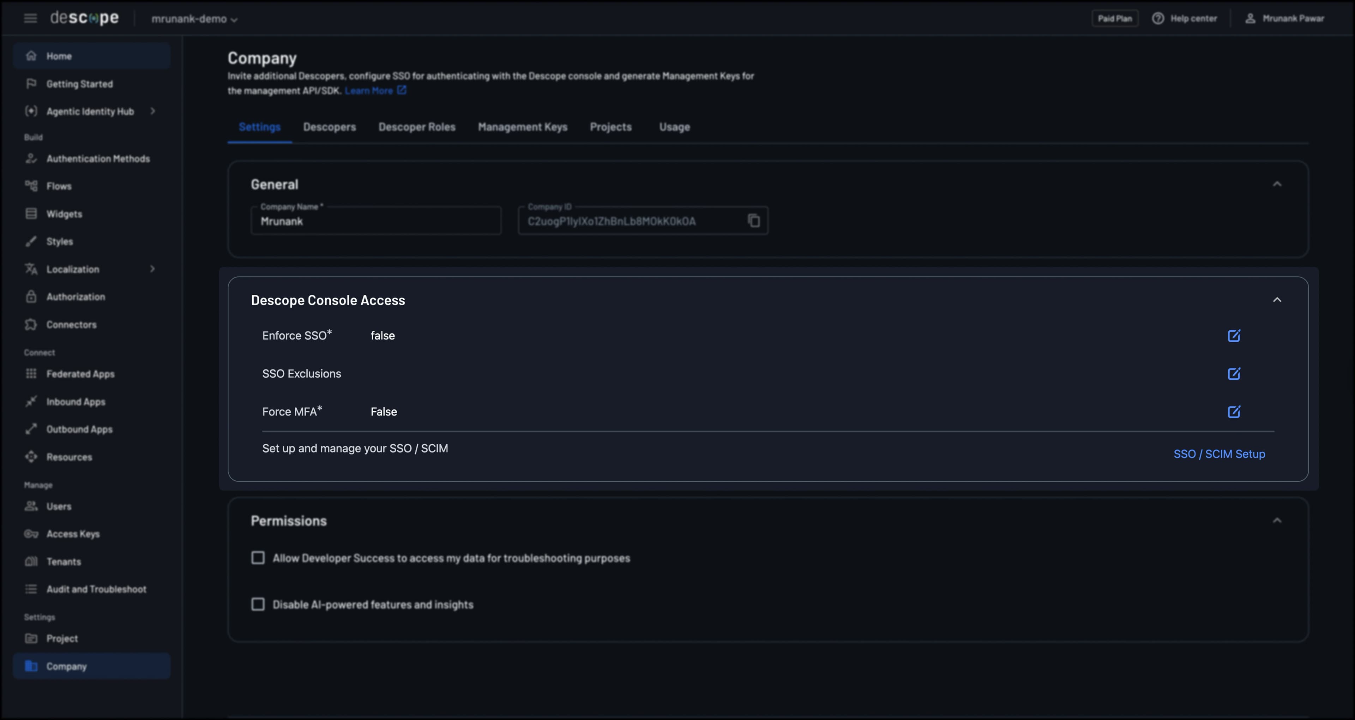Open Styles page
Image resolution: width=1355 pixels, height=720 pixels.
[x=91, y=241]
